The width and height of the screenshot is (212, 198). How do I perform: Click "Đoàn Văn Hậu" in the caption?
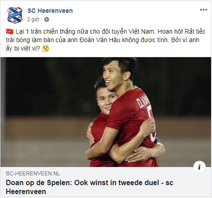(x=114, y=40)
